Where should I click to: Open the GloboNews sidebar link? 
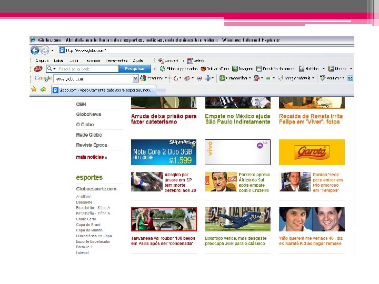(88, 114)
